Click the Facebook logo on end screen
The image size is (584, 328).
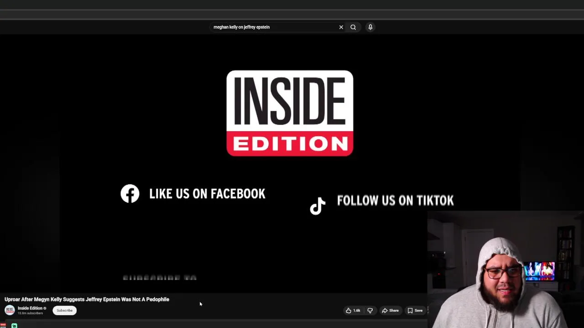pyautogui.click(x=130, y=194)
